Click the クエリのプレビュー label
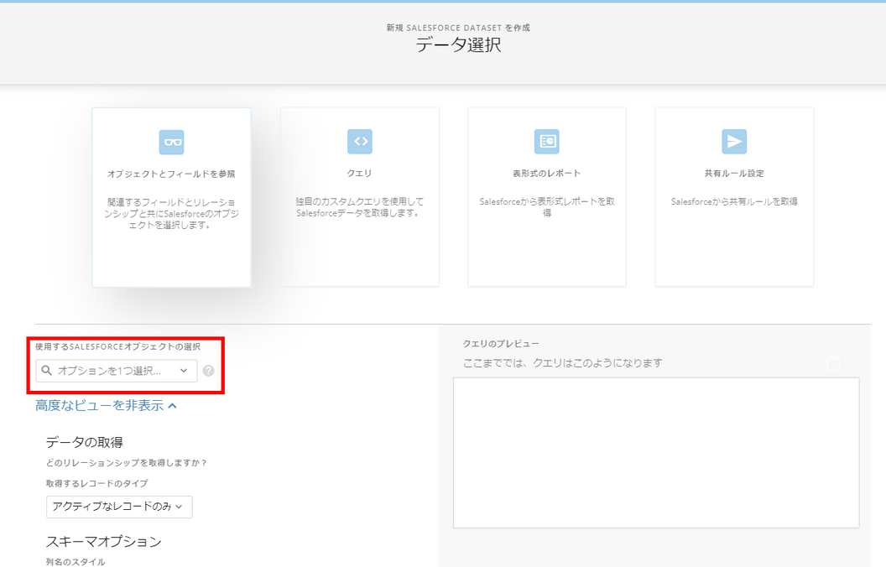Image resolution: width=886 pixels, height=567 pixels. (501, 343)
